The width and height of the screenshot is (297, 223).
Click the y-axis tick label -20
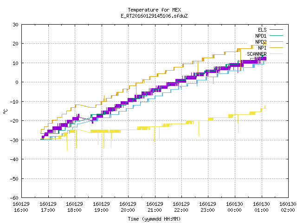14,121
